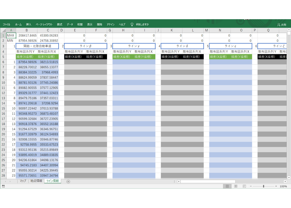
Task: Click the vertical scrollbar up arrow
Action: point(289,30)
